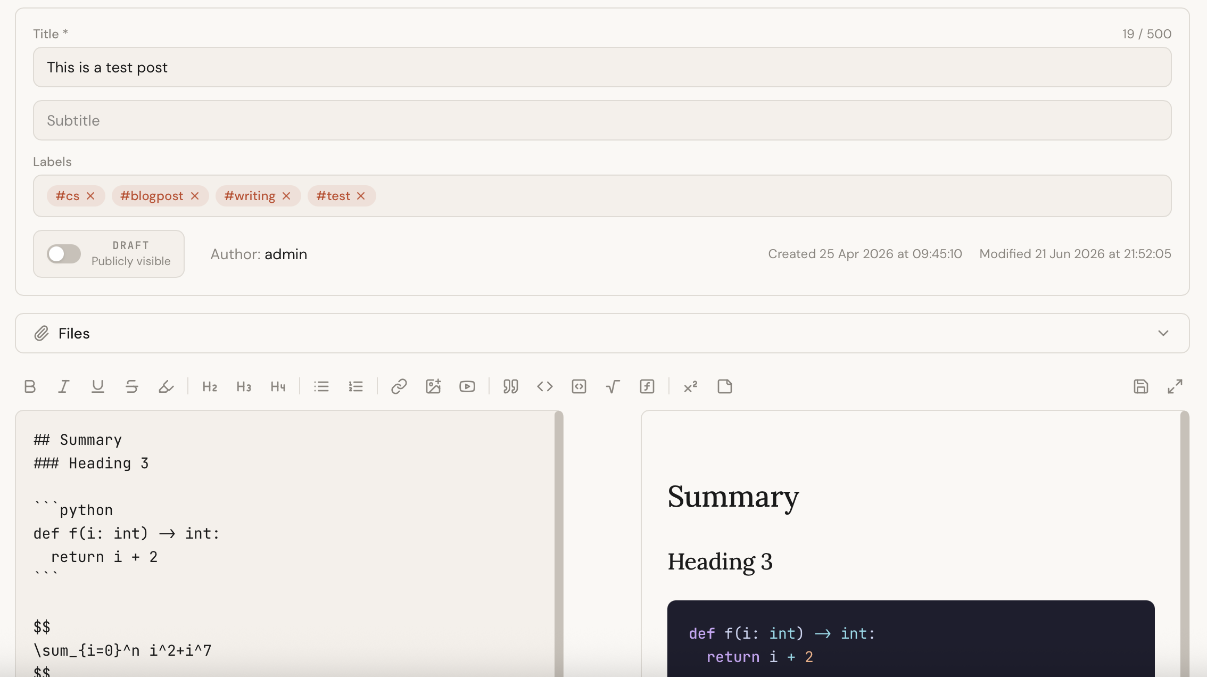Expand the Files section chevron
This screenshot has height=677, width=1207.
tap(1163, 333)
